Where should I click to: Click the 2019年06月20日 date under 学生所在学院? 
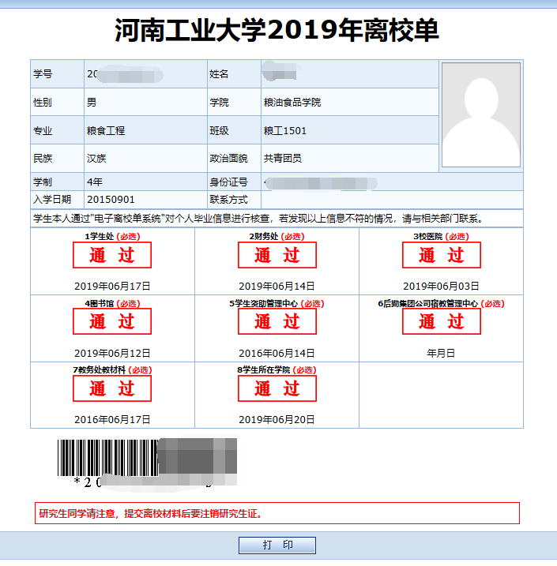point(277,419)
